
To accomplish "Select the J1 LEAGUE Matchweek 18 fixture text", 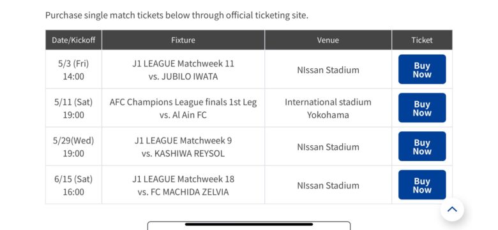I will click(x=183, y=179).
